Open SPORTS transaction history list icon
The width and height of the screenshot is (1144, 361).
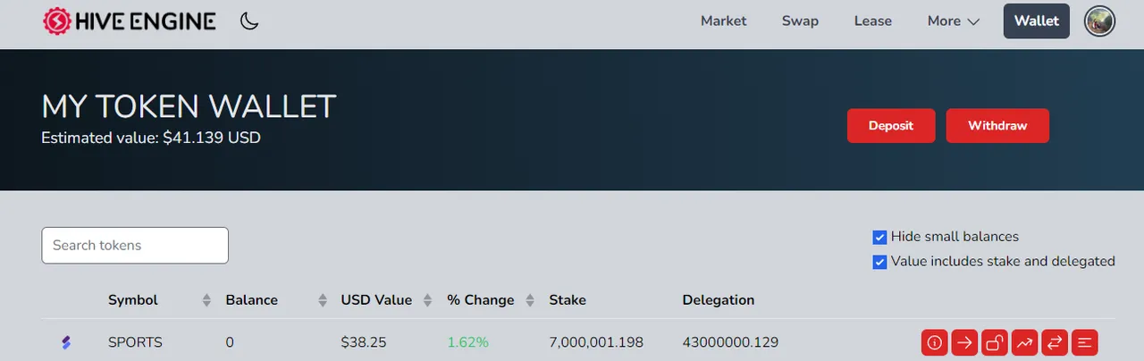pos(1084,342)
